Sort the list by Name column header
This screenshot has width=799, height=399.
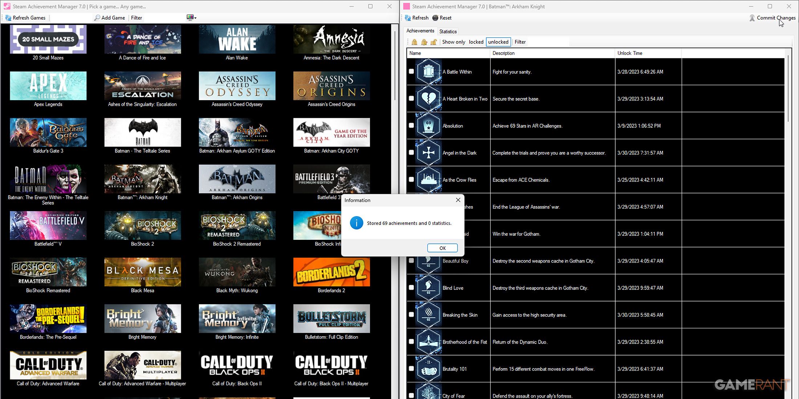(x=449, y=53)
